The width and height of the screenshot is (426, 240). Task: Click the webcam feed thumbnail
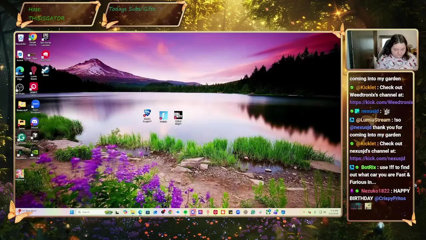coord(382,50)
